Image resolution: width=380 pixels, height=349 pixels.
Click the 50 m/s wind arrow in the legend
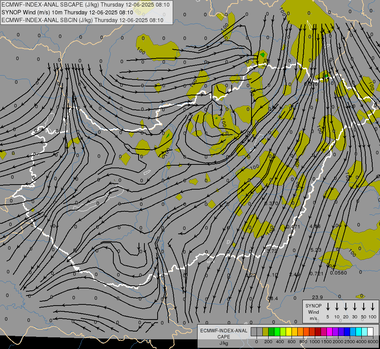click(364, 307)
